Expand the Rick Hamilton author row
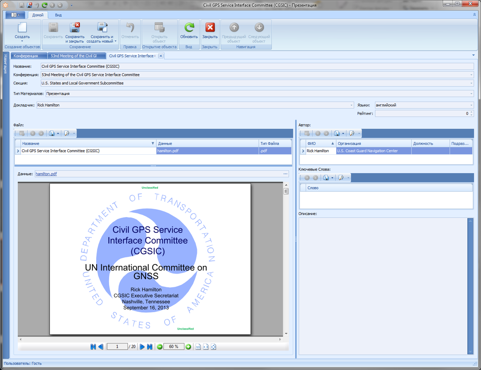This screenshot has width=481, height=370. 303,151
